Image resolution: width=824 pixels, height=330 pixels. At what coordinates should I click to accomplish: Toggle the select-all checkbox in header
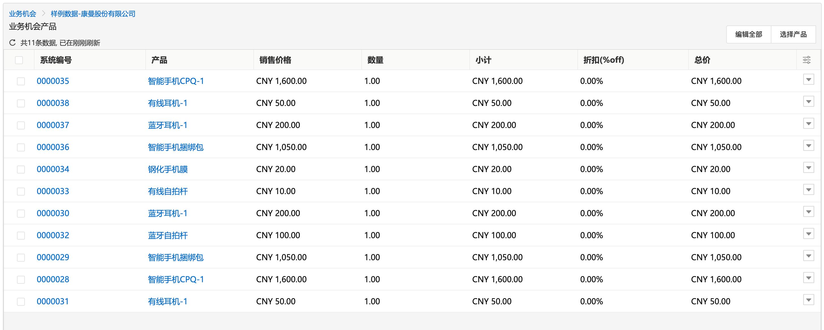click(19, 60)
